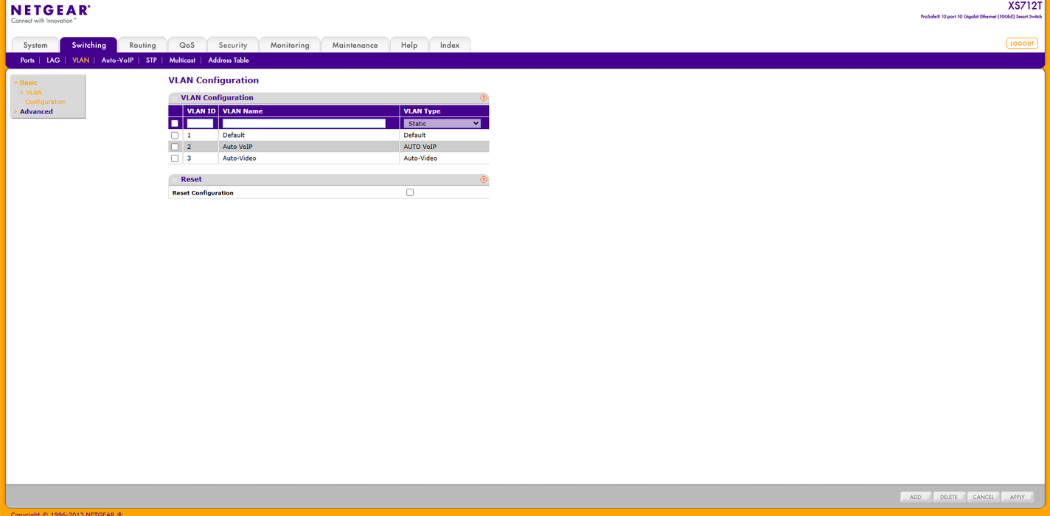Select checkbox for Default VLAN 1

click(x=175, y=136)
